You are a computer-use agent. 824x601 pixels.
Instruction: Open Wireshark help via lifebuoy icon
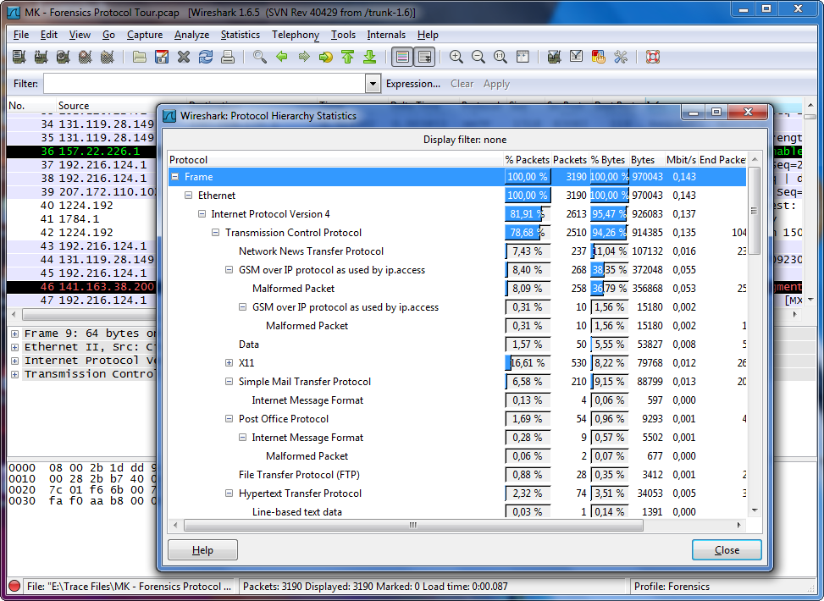pos(651,57)
